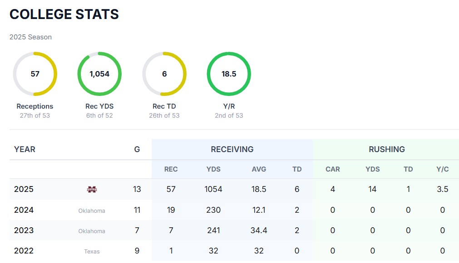459x263 pixels.
Task: Click the COLLEGE STATS heading
Action: tap(64, 14)
